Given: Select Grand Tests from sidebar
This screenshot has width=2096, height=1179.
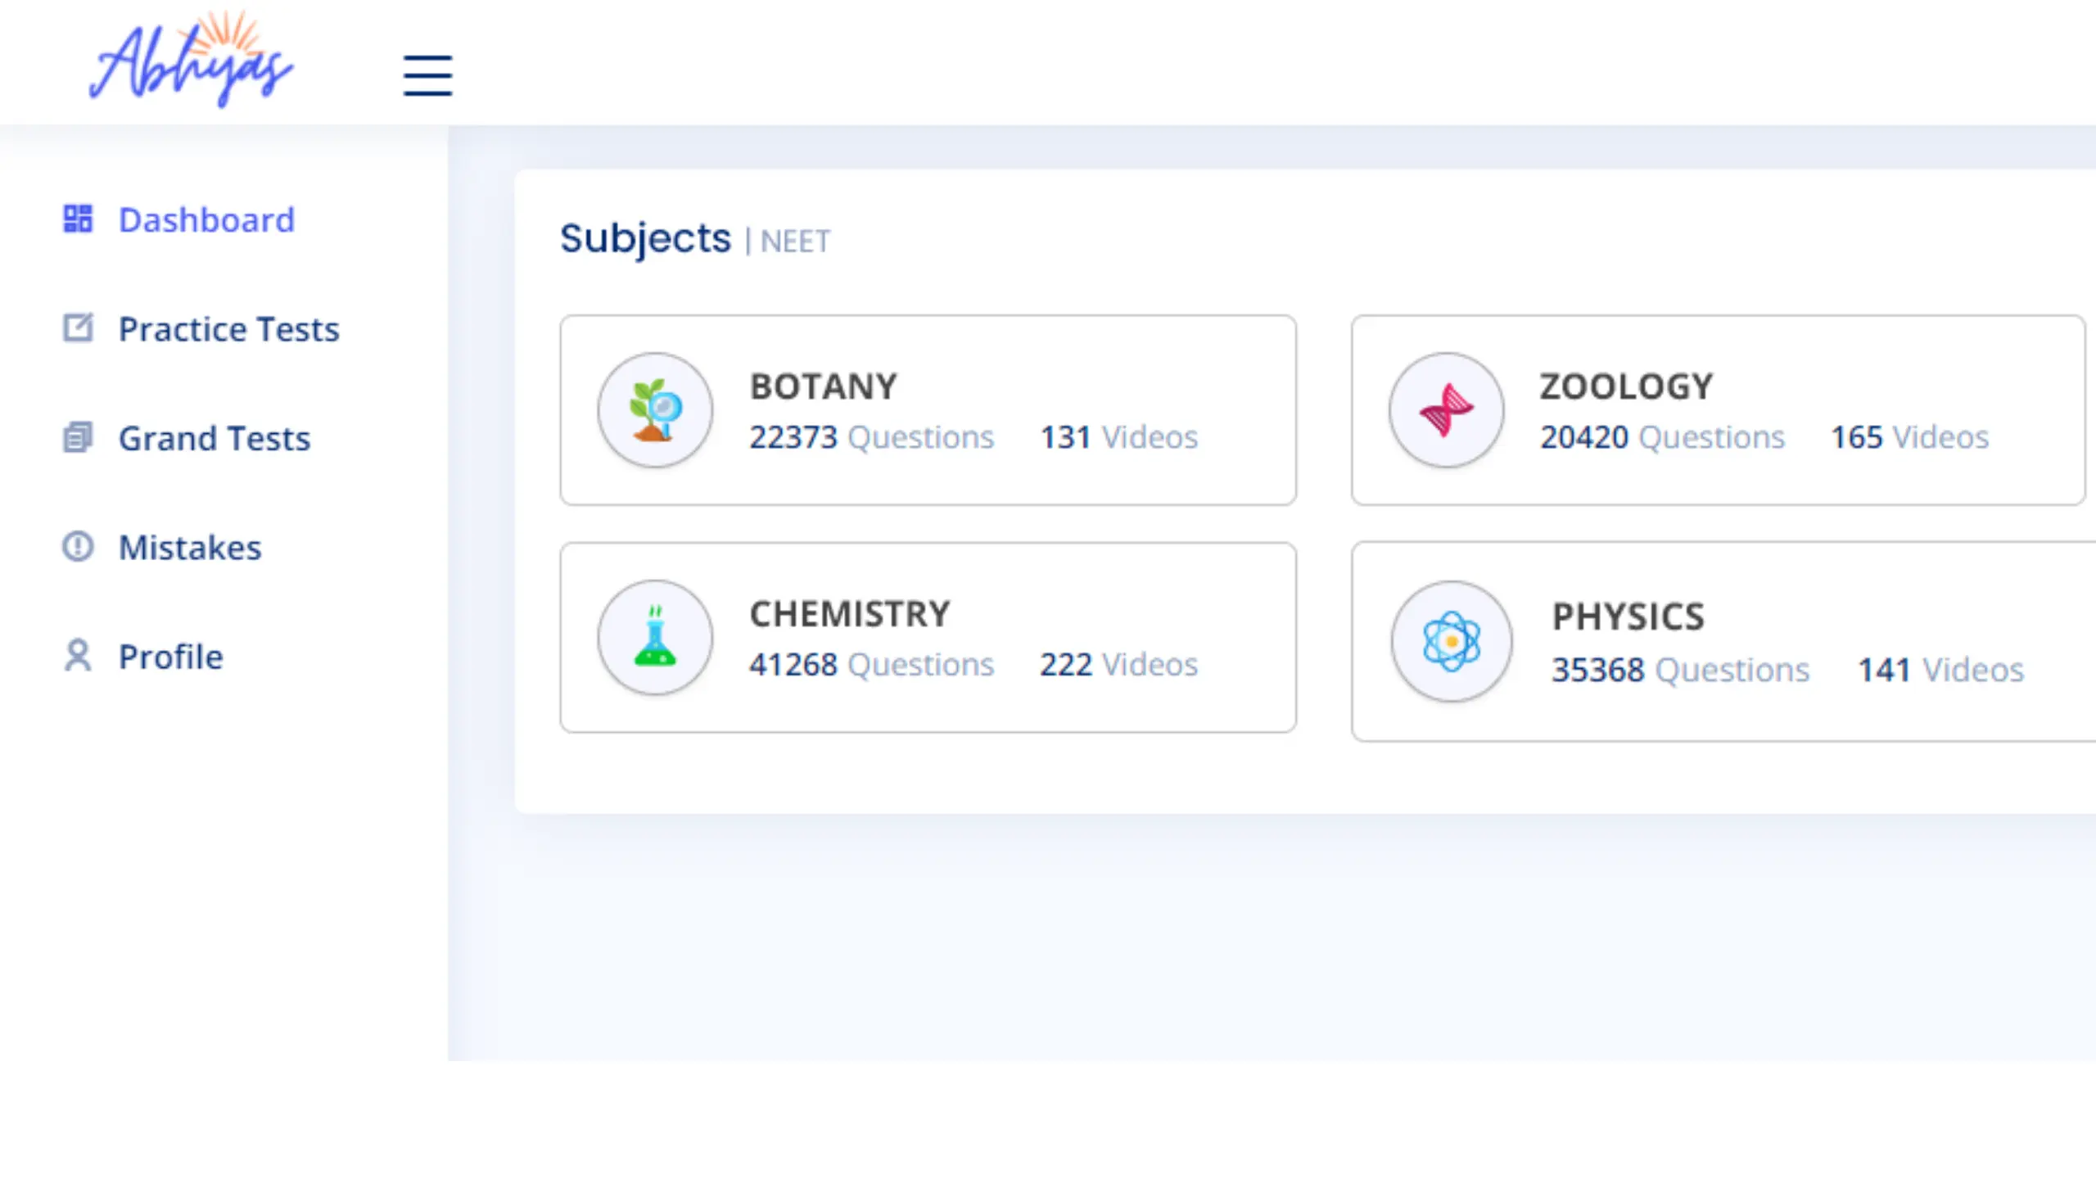Looking at the screenshot, I should point(215,438).
